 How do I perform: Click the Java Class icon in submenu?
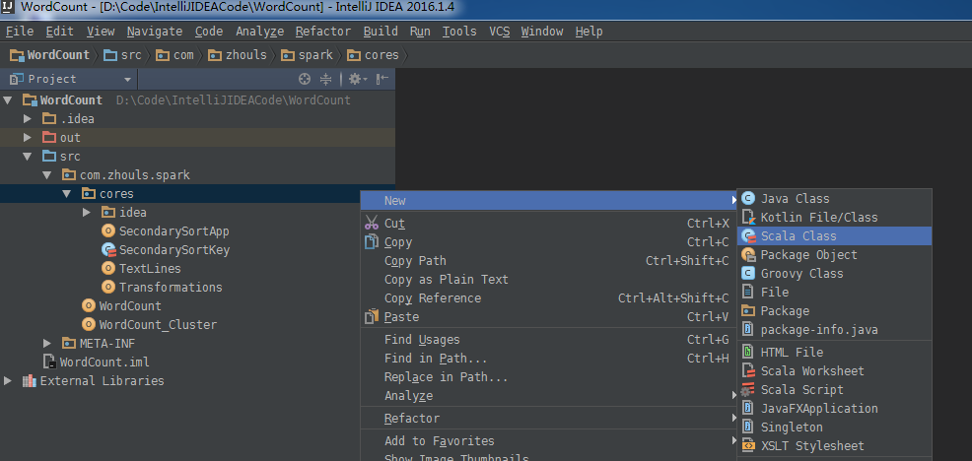[749, 198]
